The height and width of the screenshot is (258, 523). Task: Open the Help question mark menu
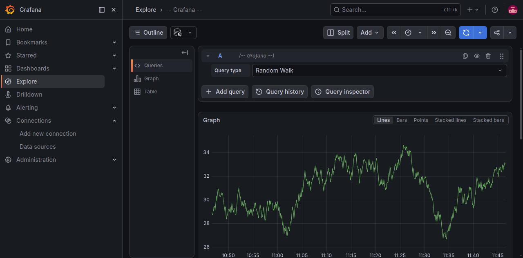click(x=495, y=10)
